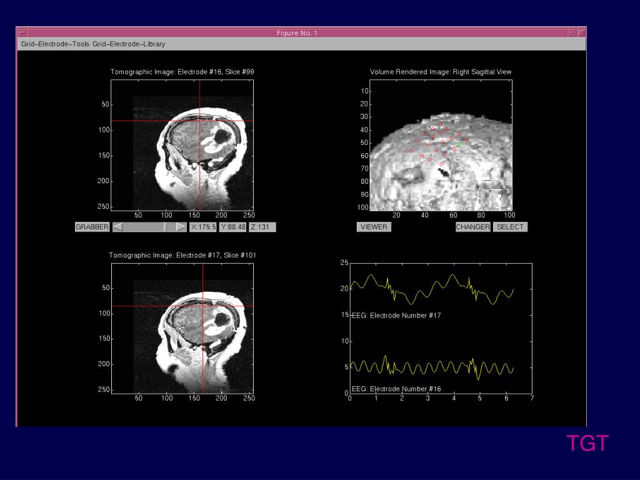Click the GRABBER button

[x=92, y=227]
